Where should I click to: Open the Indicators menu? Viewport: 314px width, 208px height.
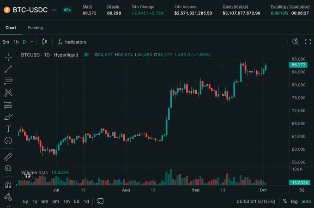72,42
